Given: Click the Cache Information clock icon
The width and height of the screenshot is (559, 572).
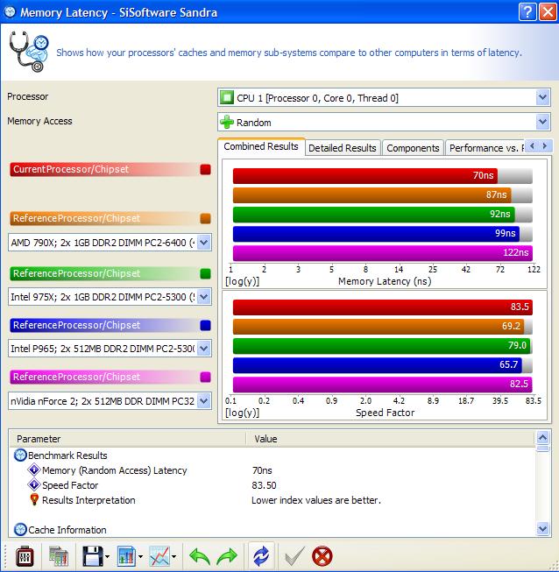Looking at the screenshot, I should (x=20, y=530).
